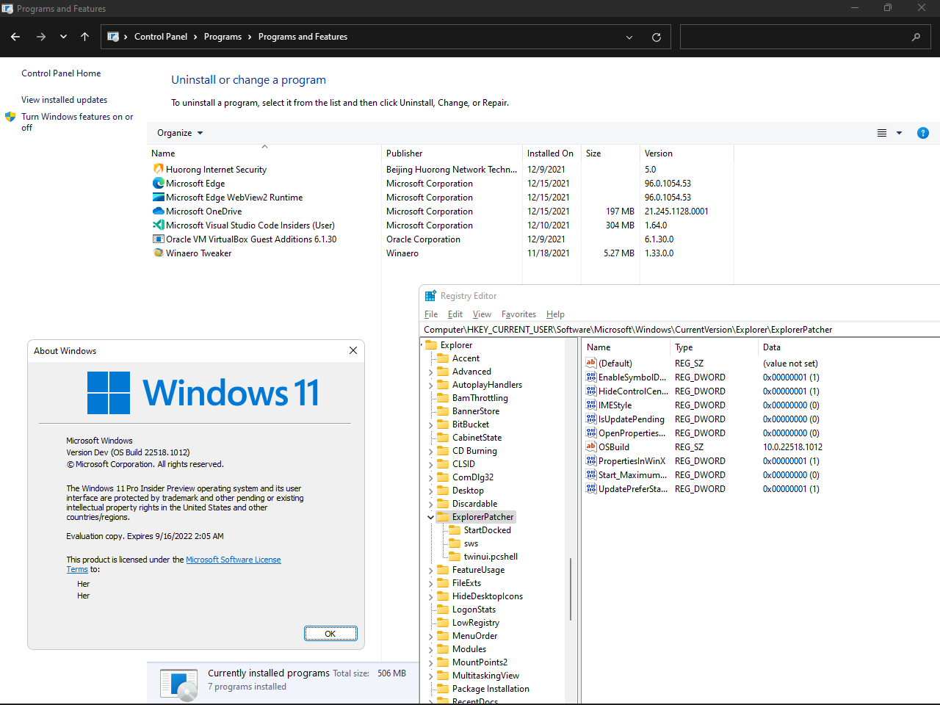Open Registry Editor Edit menu
Screen dimensions: 940x705
coord(455,314)
